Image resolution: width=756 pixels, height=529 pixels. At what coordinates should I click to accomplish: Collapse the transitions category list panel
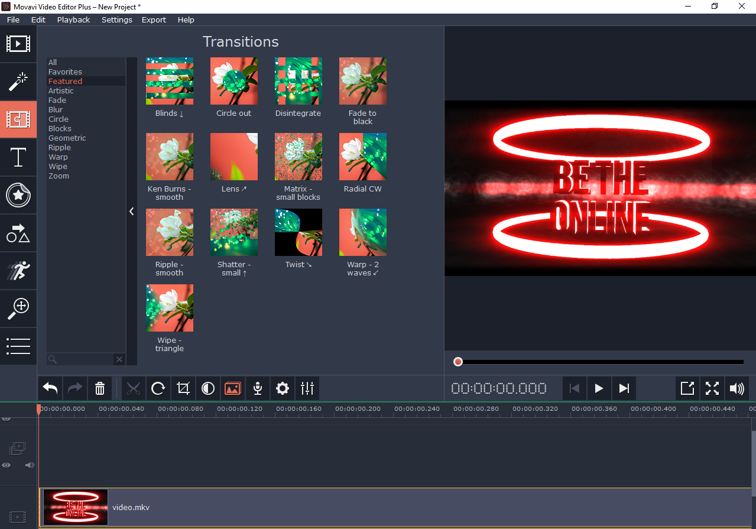coord(131,211)
